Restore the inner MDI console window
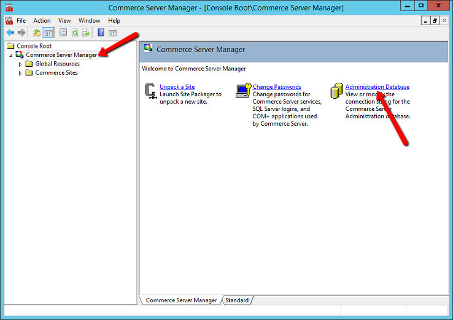 (x=435, y=21)
